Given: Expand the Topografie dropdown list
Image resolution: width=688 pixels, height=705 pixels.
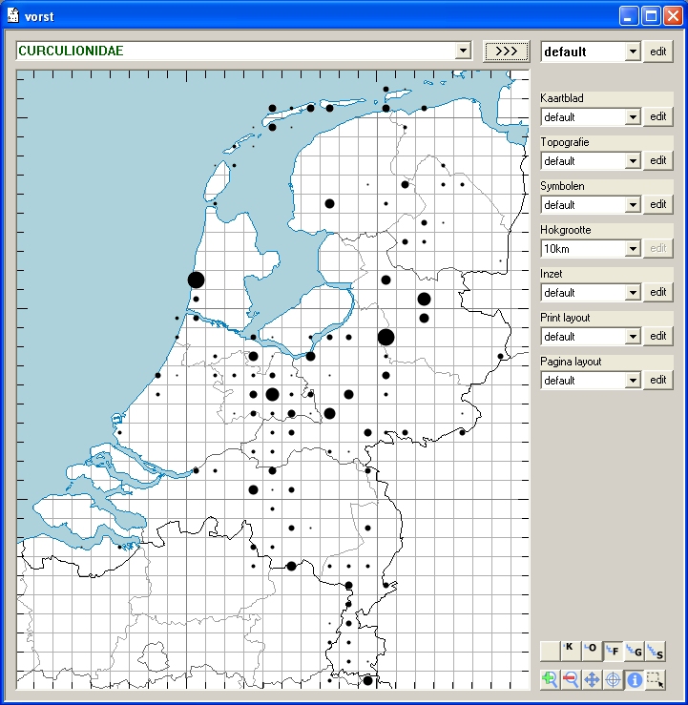Looking at the screenshot, I should tap(632, 161).
